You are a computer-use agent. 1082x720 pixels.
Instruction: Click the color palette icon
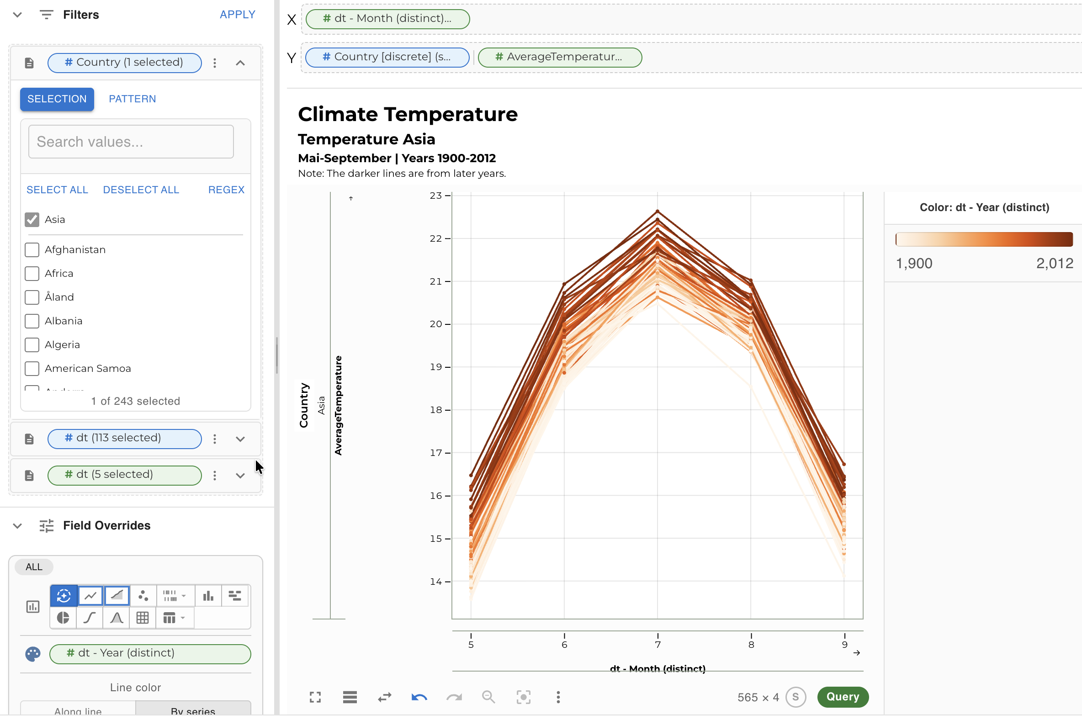[x=32, y=654]
